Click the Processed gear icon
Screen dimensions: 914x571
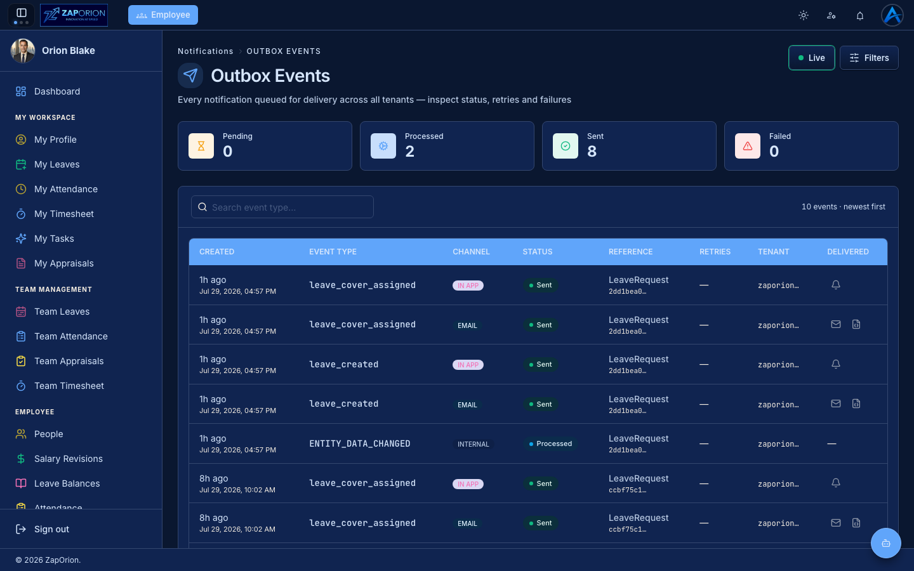[x=383, y=146]
